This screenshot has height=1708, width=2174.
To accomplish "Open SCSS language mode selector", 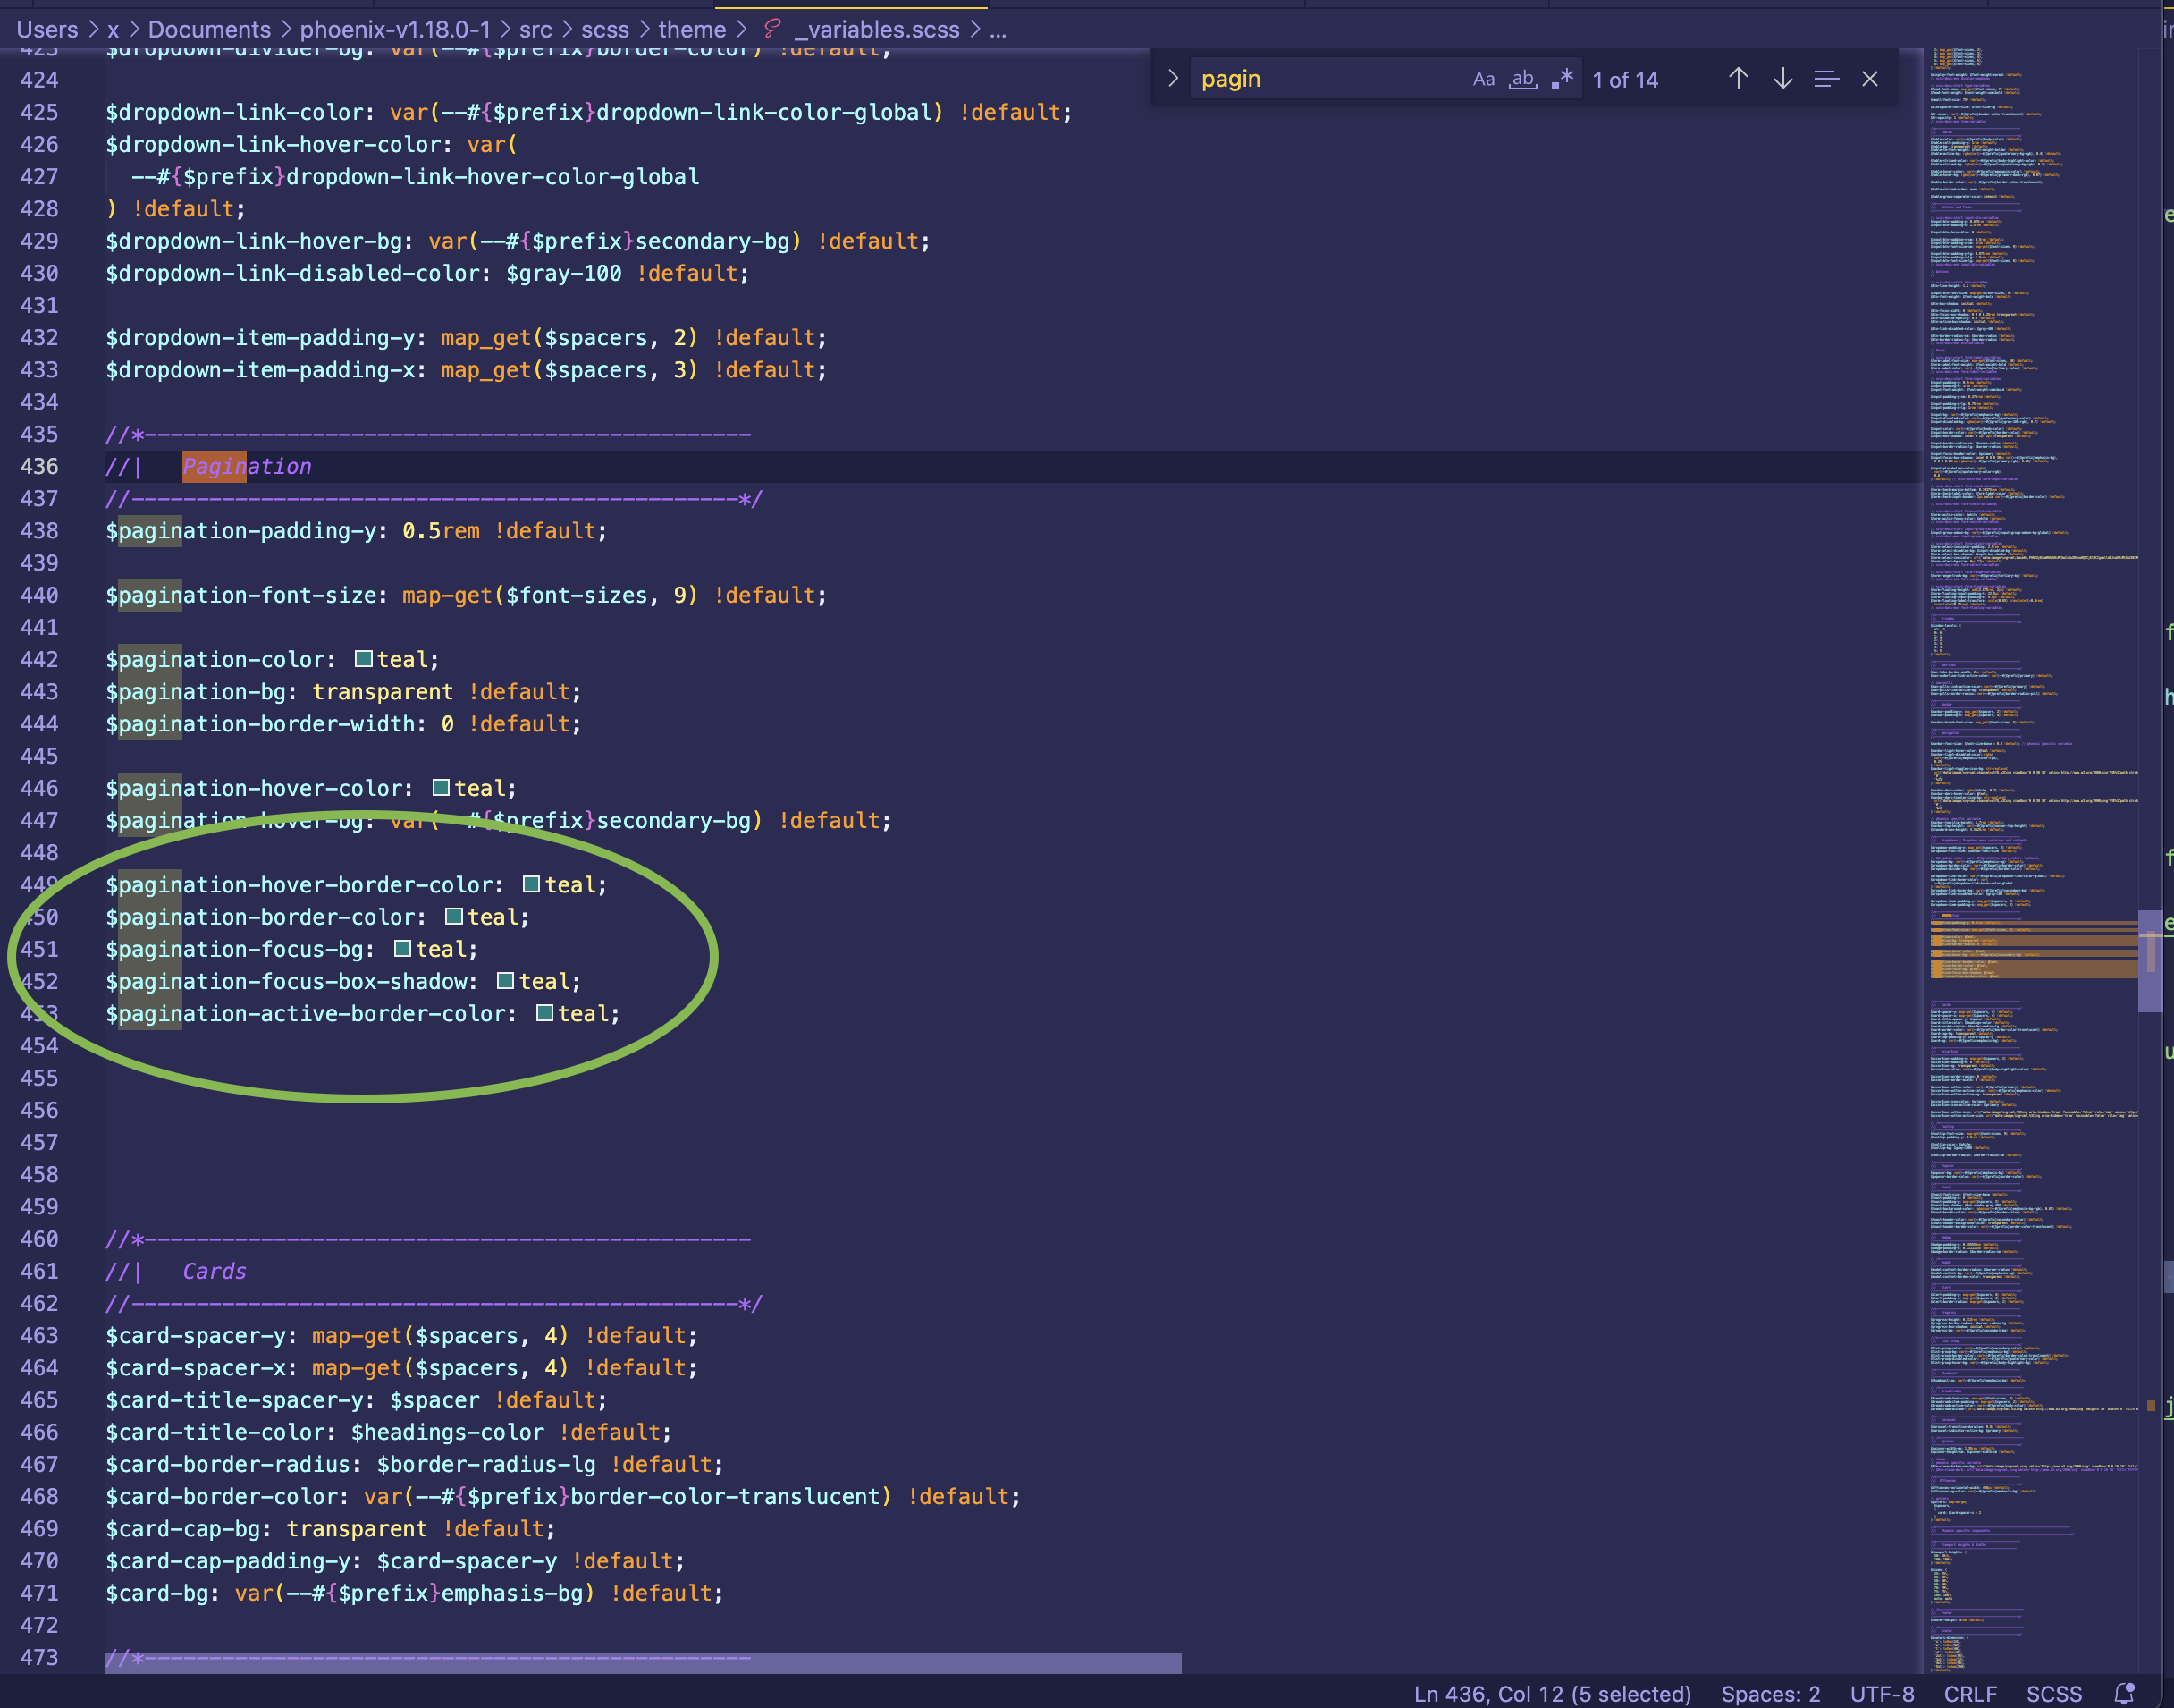I will point(2053,1693).
